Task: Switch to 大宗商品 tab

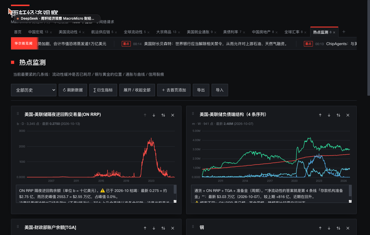Action: coord(164,32)
